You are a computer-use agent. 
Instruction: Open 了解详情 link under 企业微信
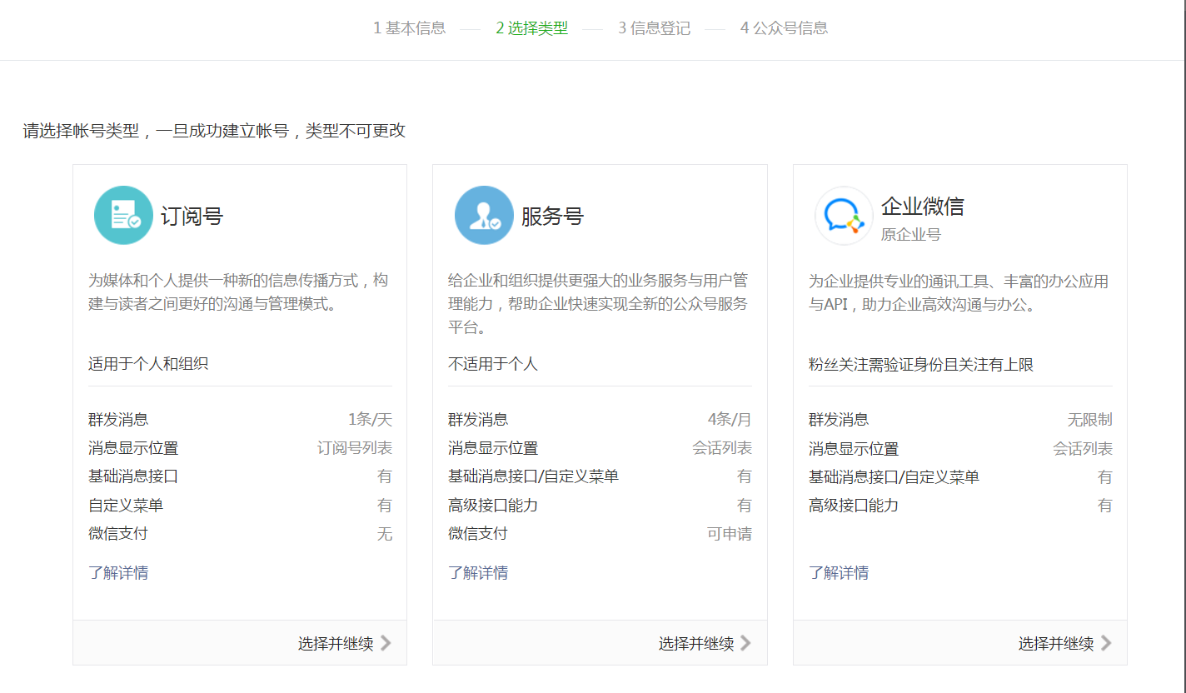coord(839,573)
